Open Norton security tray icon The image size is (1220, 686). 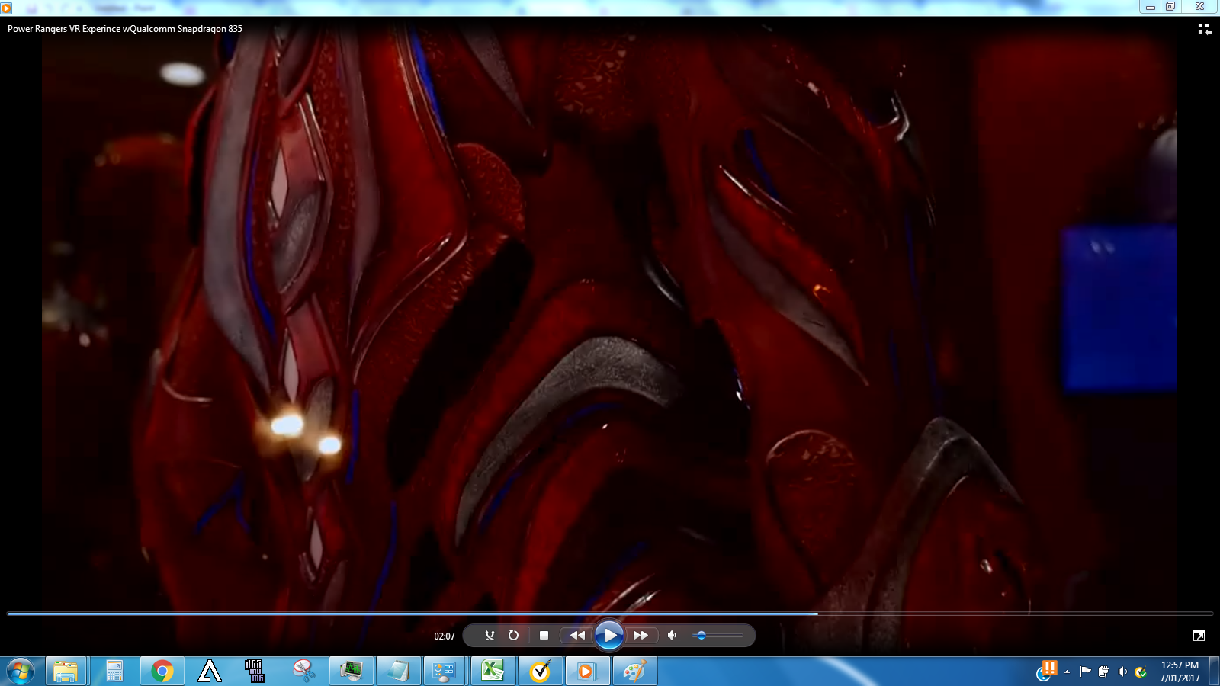click(1141, 672)
